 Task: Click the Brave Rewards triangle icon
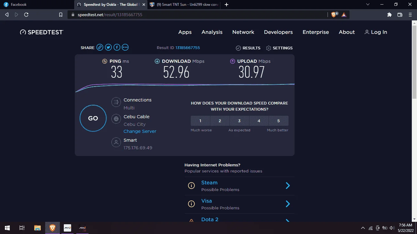pos(344,14)
